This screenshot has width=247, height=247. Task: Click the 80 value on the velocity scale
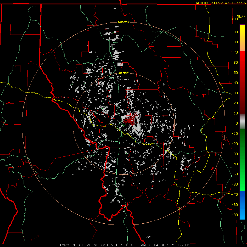coord(236,42)
